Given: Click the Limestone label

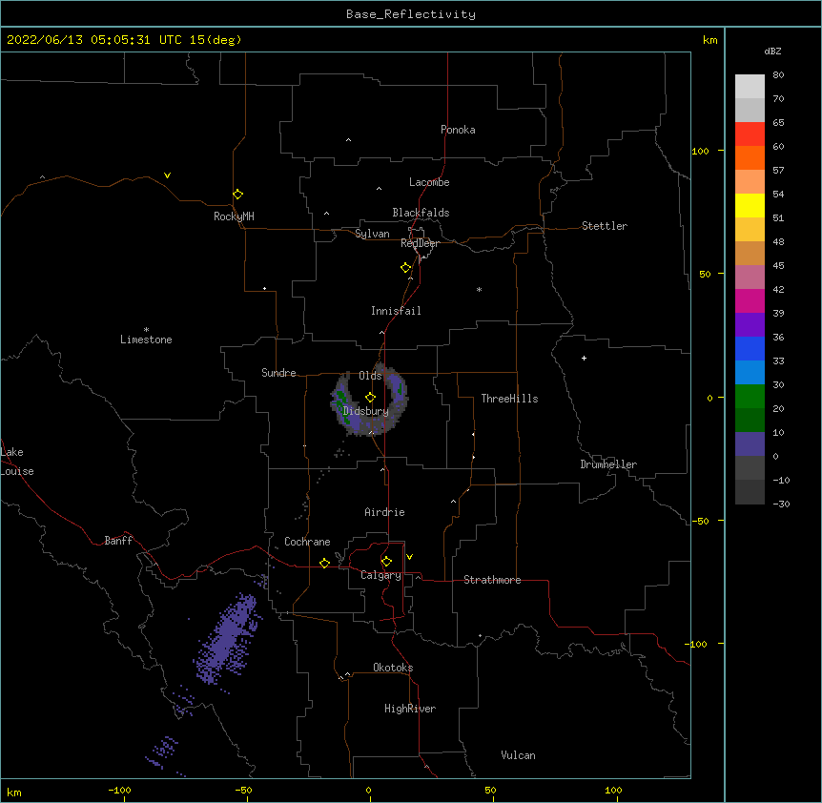Looking at the screenshot, I should coord(146,340).
